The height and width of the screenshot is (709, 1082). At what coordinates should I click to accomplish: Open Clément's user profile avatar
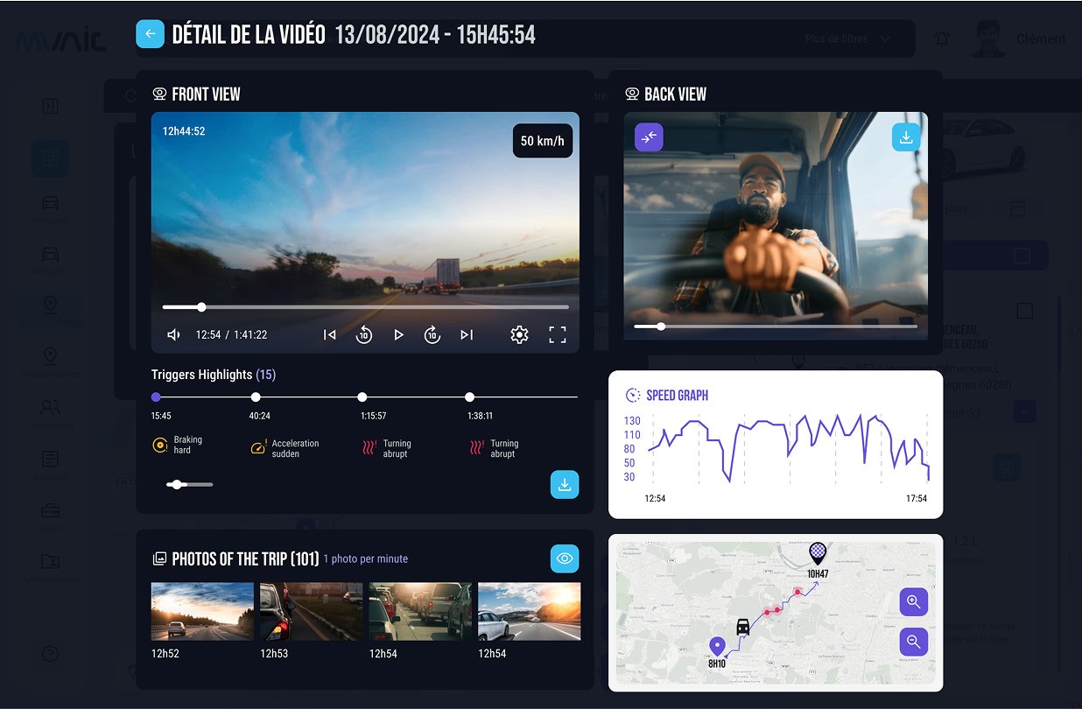(x=989, y=39)
